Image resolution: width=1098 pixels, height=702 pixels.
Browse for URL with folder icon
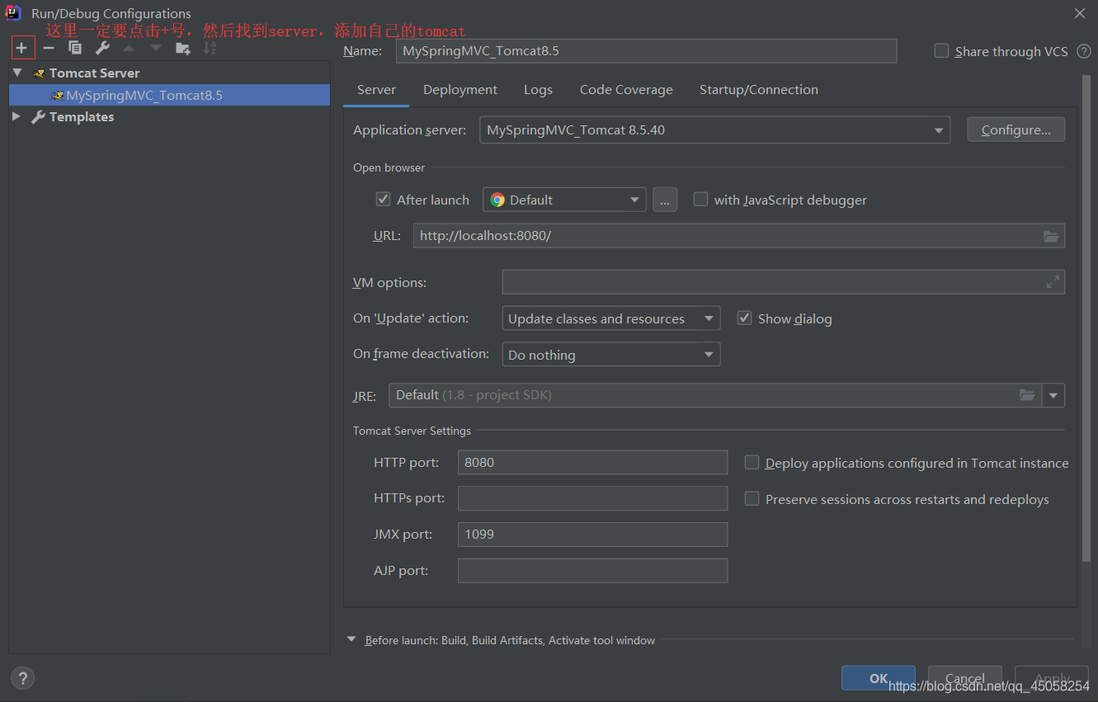pyautogui.click(x=1050, y=236)
